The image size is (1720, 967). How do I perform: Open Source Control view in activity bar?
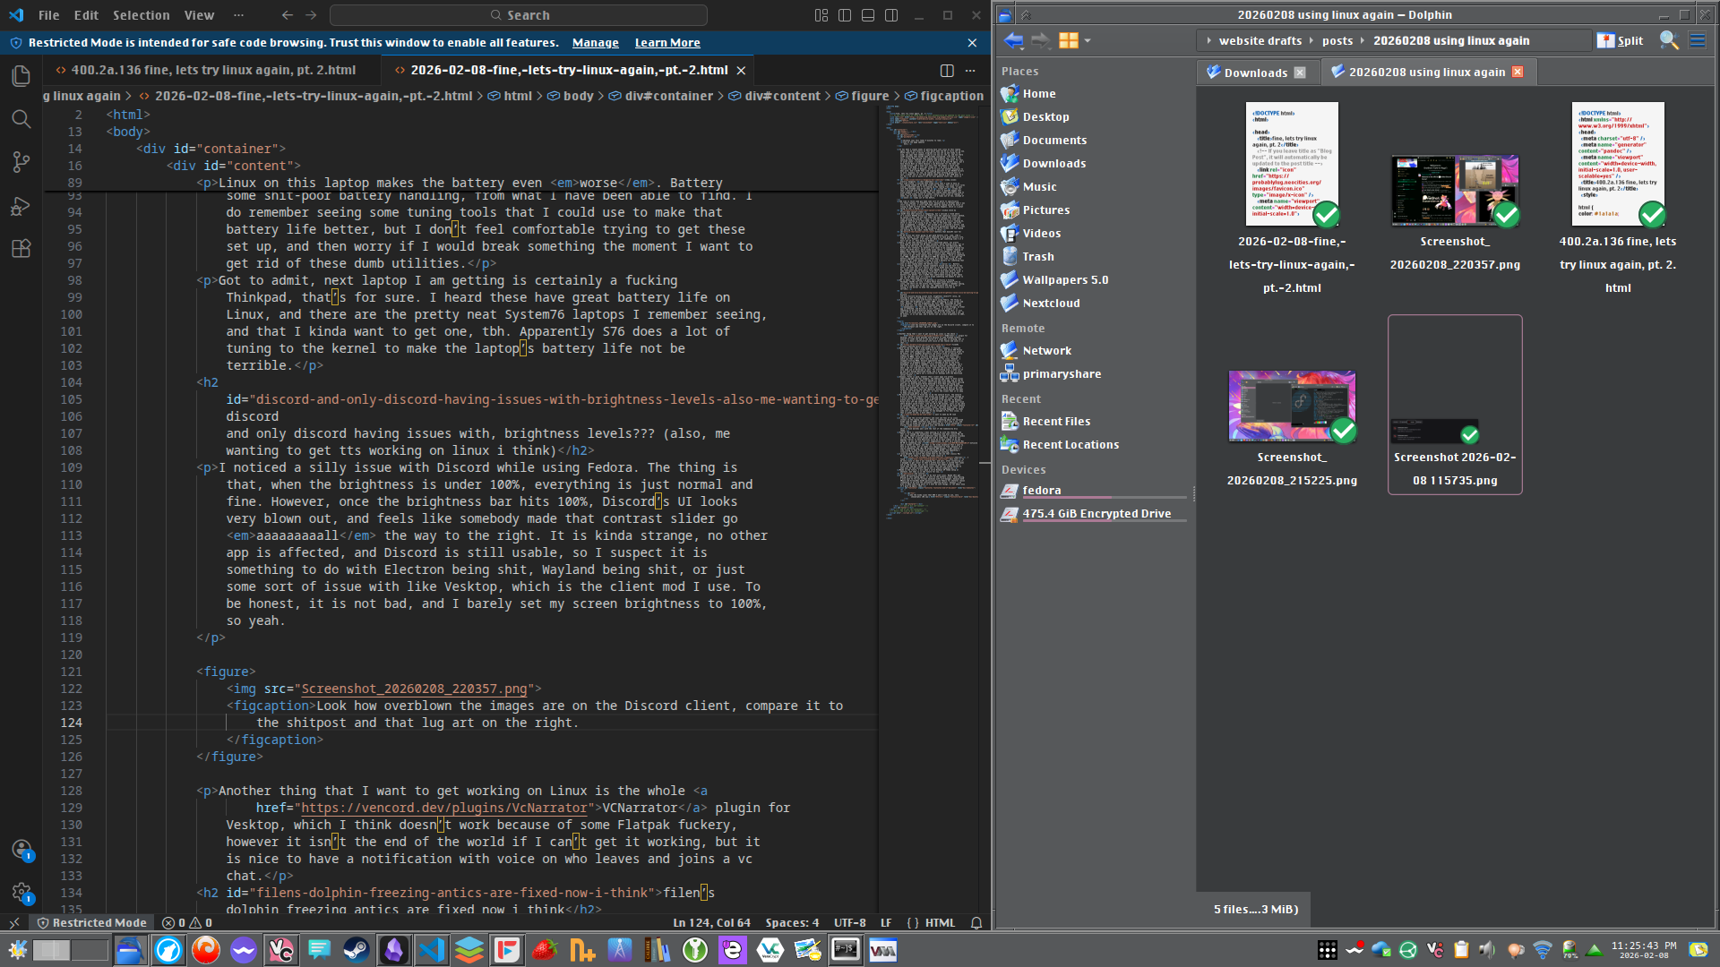coord(21,162)
